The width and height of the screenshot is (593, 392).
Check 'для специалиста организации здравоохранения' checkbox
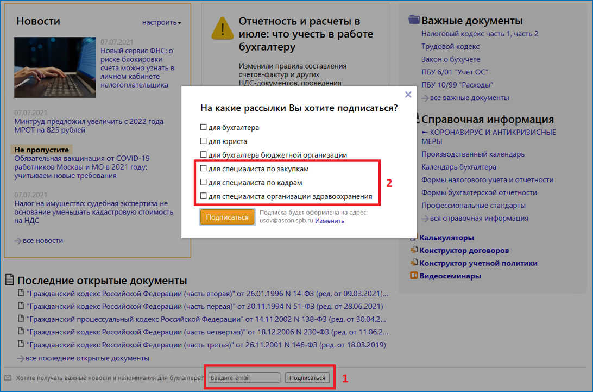click(x=204, y=196)
